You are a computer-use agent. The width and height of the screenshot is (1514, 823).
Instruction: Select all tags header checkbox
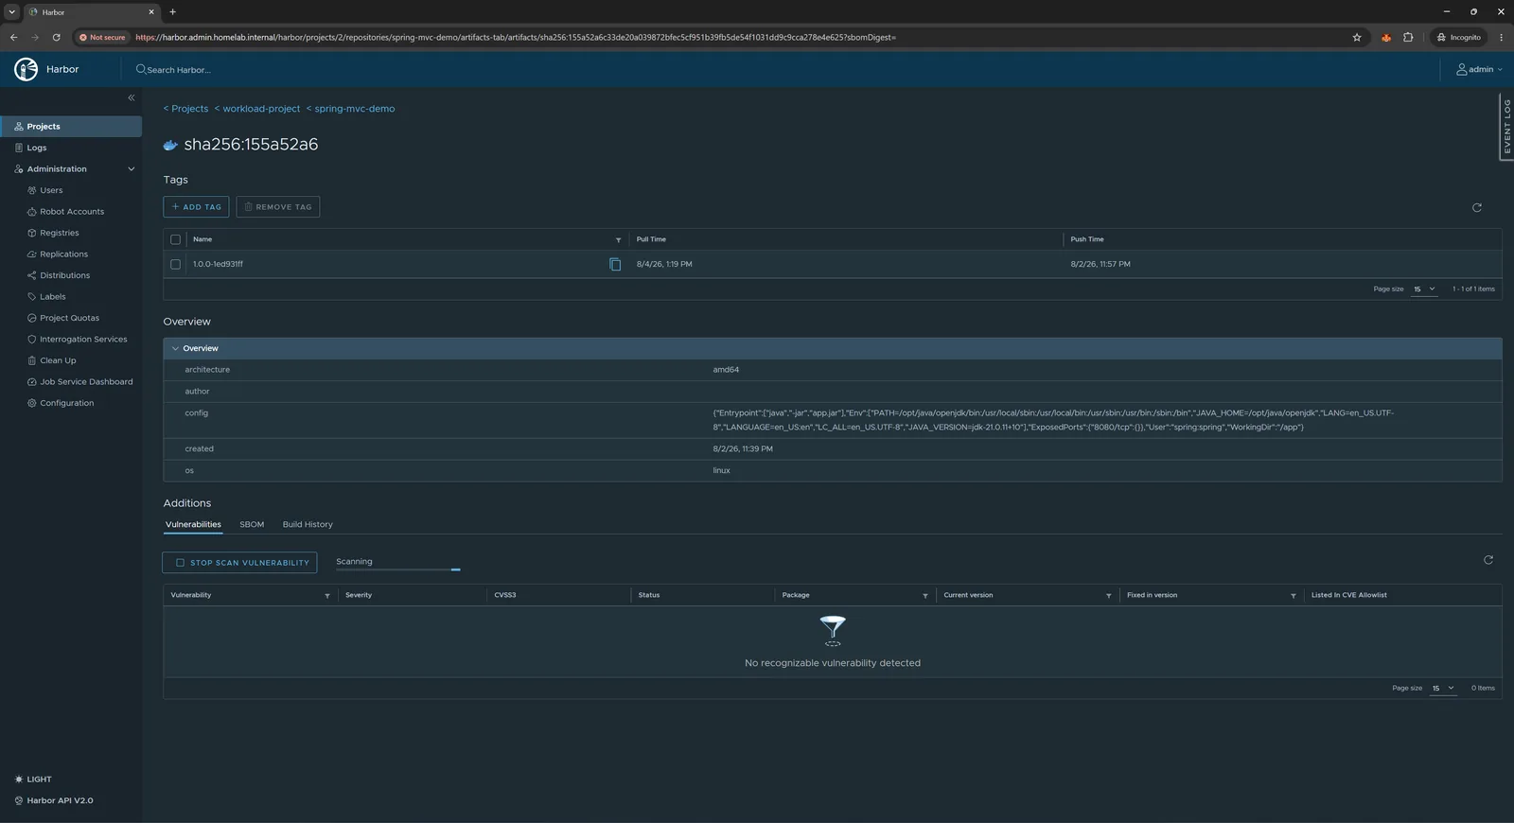[175, 239]
